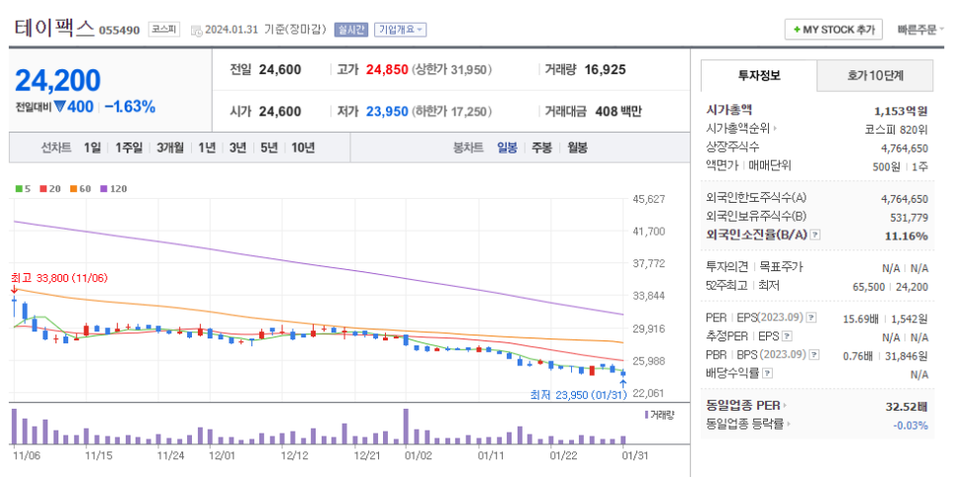956x477 pixels.
Task: Click the 상장주식수 value 4,764,650
Action: (x=905, y=148)
